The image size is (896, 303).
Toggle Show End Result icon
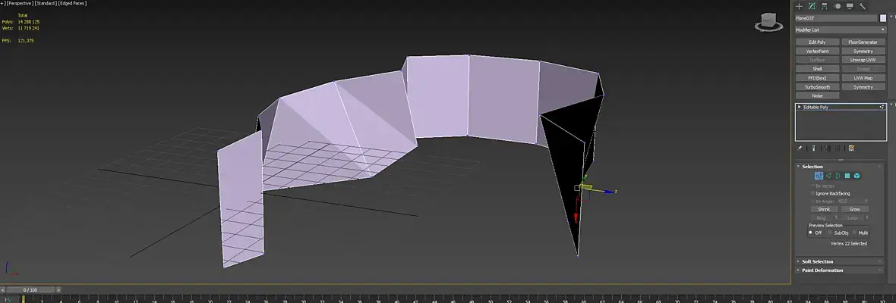[x=814, y=148]
